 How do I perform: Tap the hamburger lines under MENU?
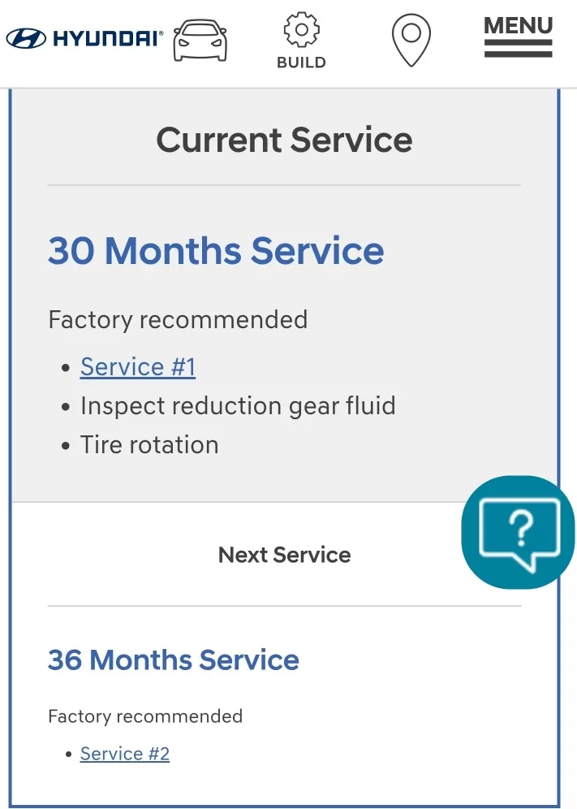(518, 48)
